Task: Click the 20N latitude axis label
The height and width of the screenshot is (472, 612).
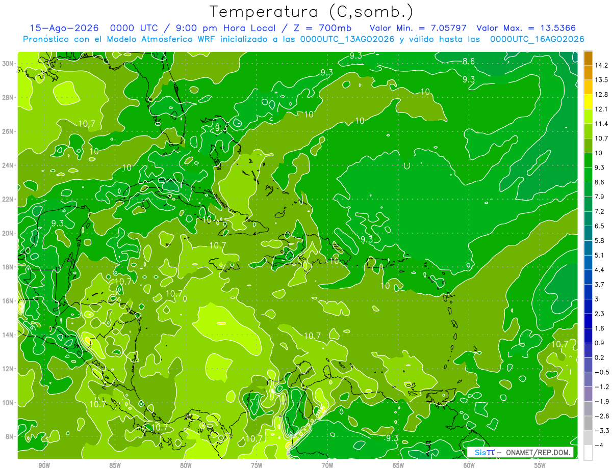Action: point(9,233)
